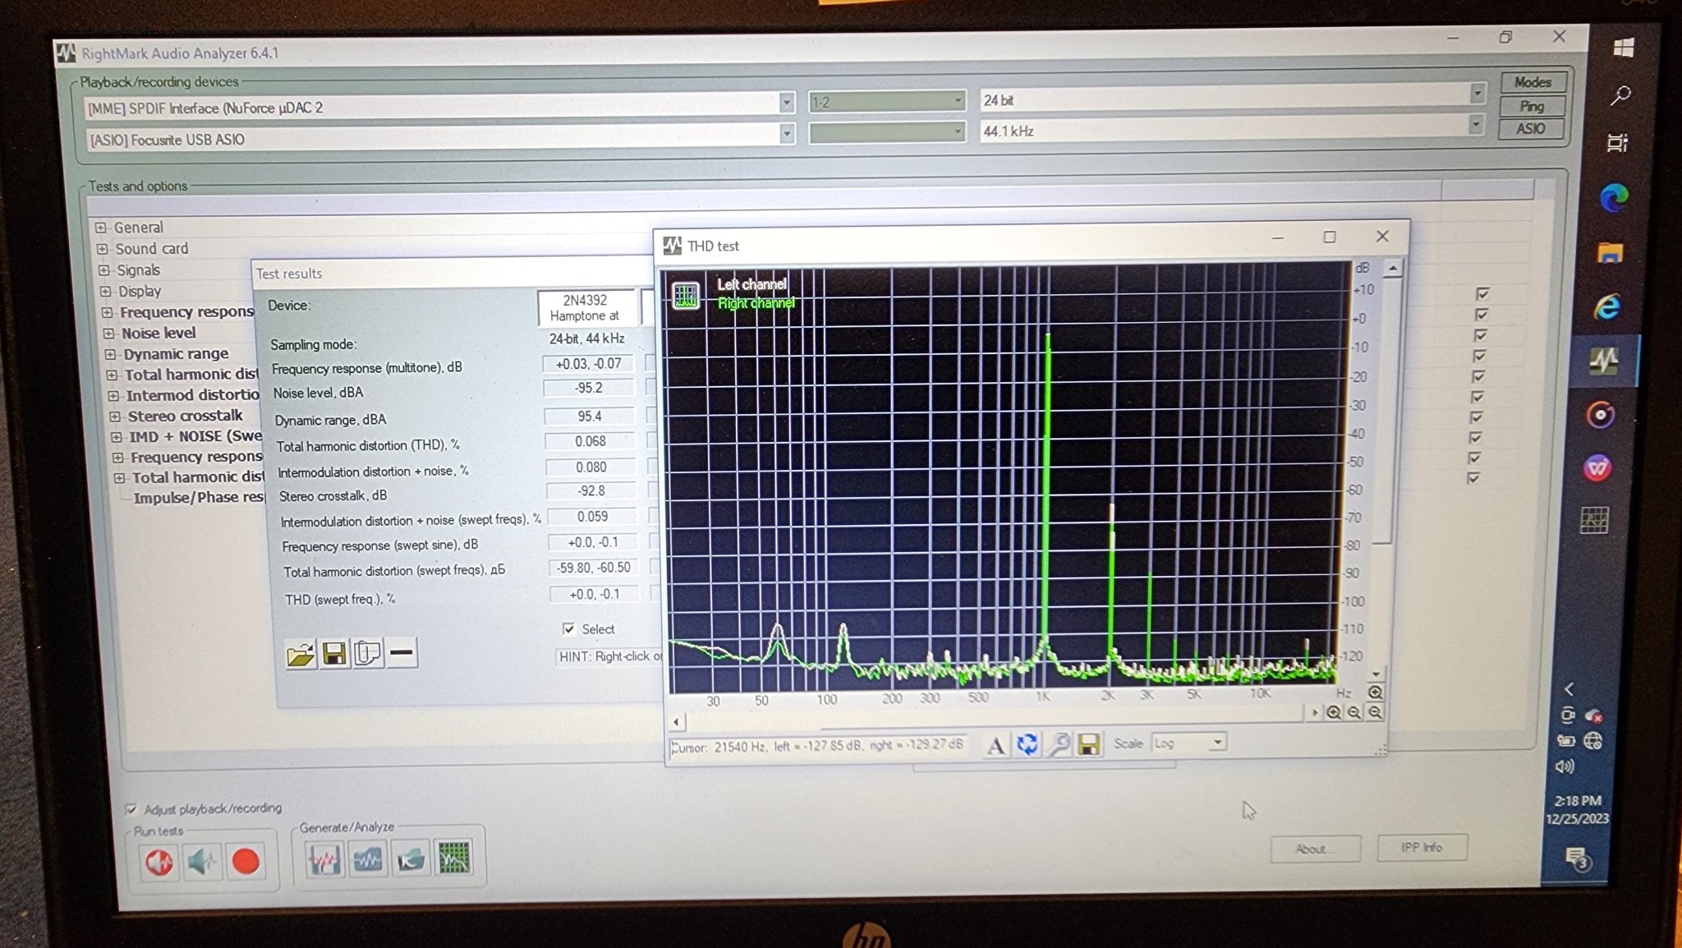Click middle horizontal zoom magnifier under graph
This screenshot has width=1682, height=948.
pos(1354,713)
